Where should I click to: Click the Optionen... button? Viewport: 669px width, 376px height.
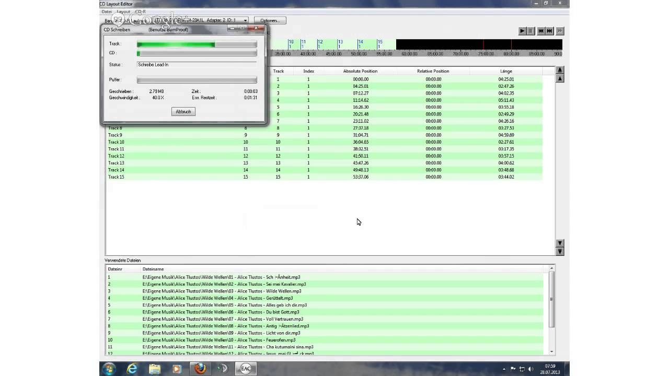(x=270, y=20)
